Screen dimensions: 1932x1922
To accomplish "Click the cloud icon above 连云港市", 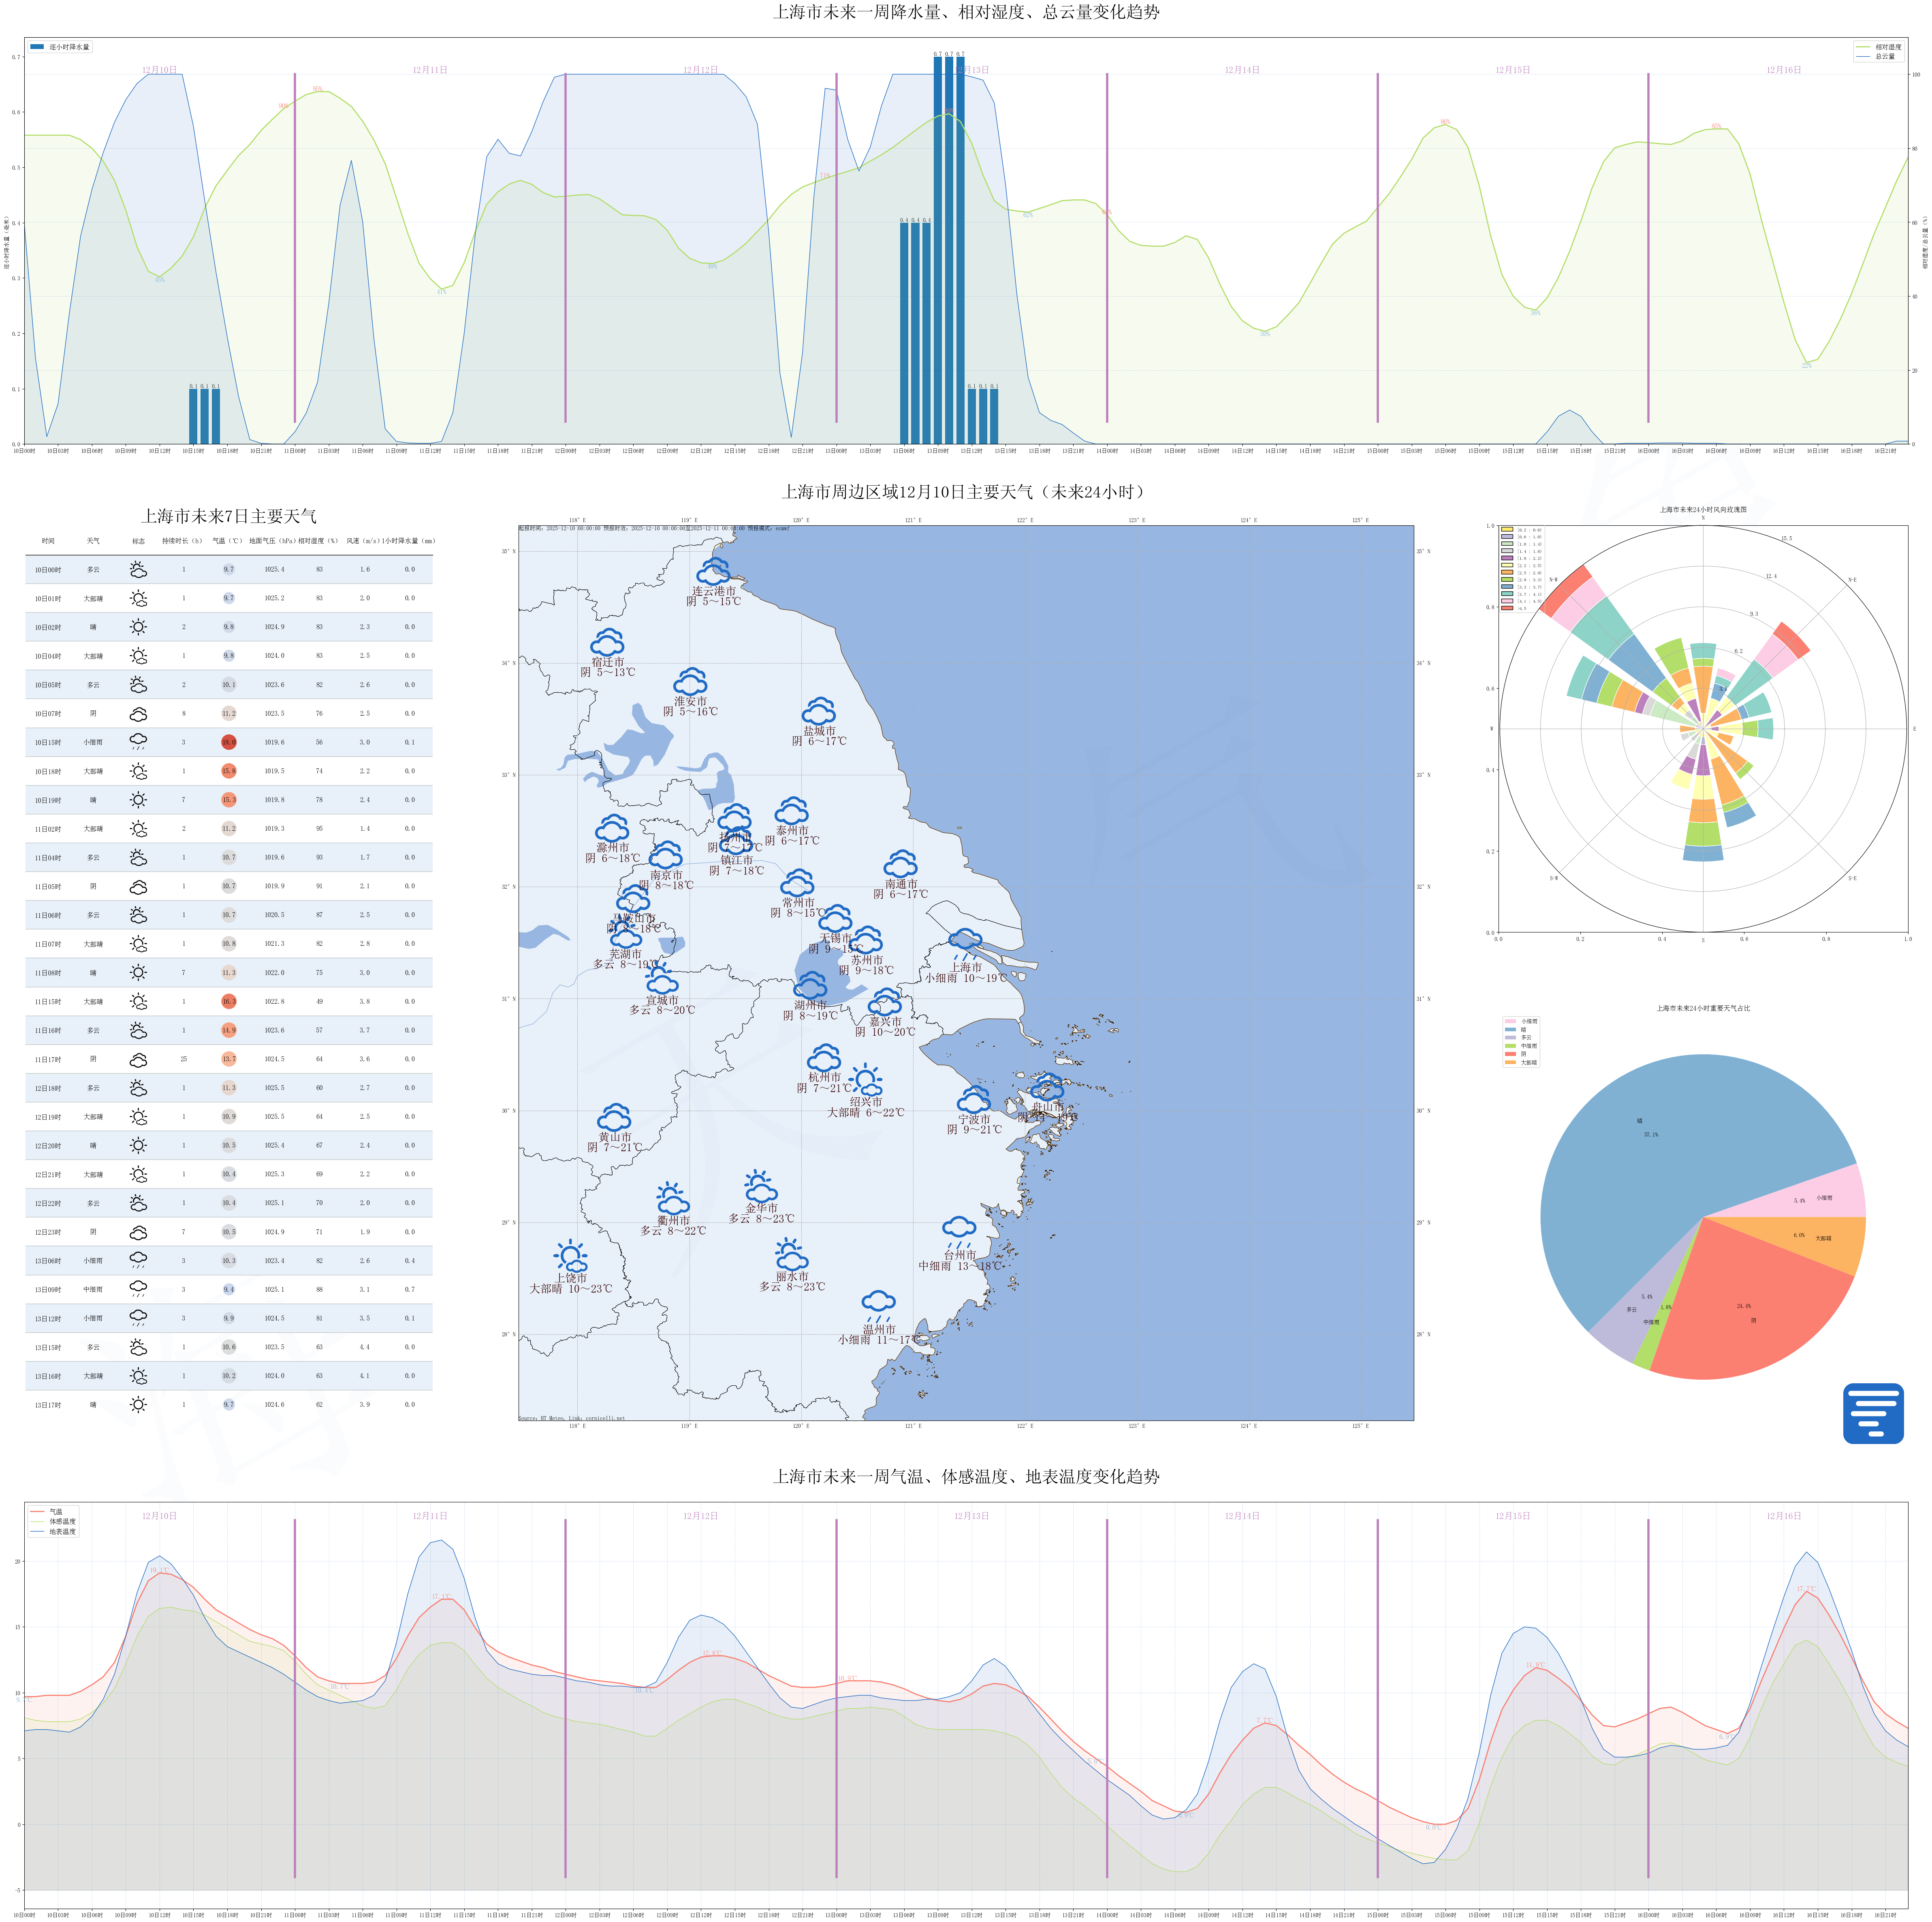I will pyautogui.click(x=714, y=571).
